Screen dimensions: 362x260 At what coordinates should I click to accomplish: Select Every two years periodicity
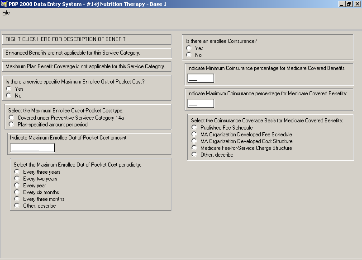pyautogui.click(x=17, y=178)
